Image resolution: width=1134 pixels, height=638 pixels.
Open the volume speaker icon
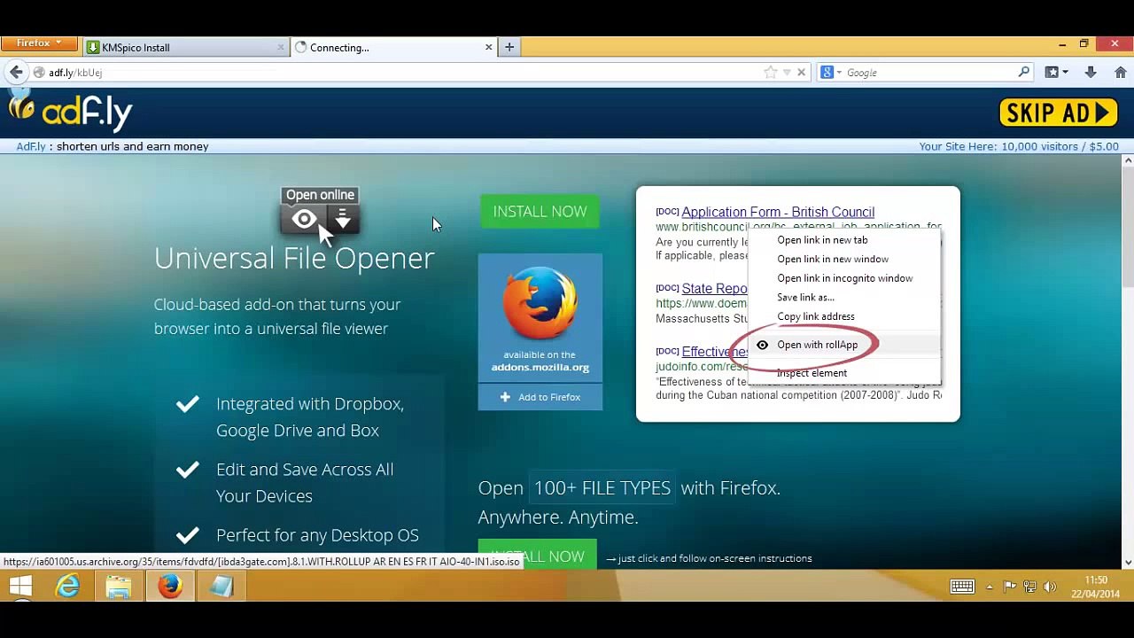(1050, 587)
